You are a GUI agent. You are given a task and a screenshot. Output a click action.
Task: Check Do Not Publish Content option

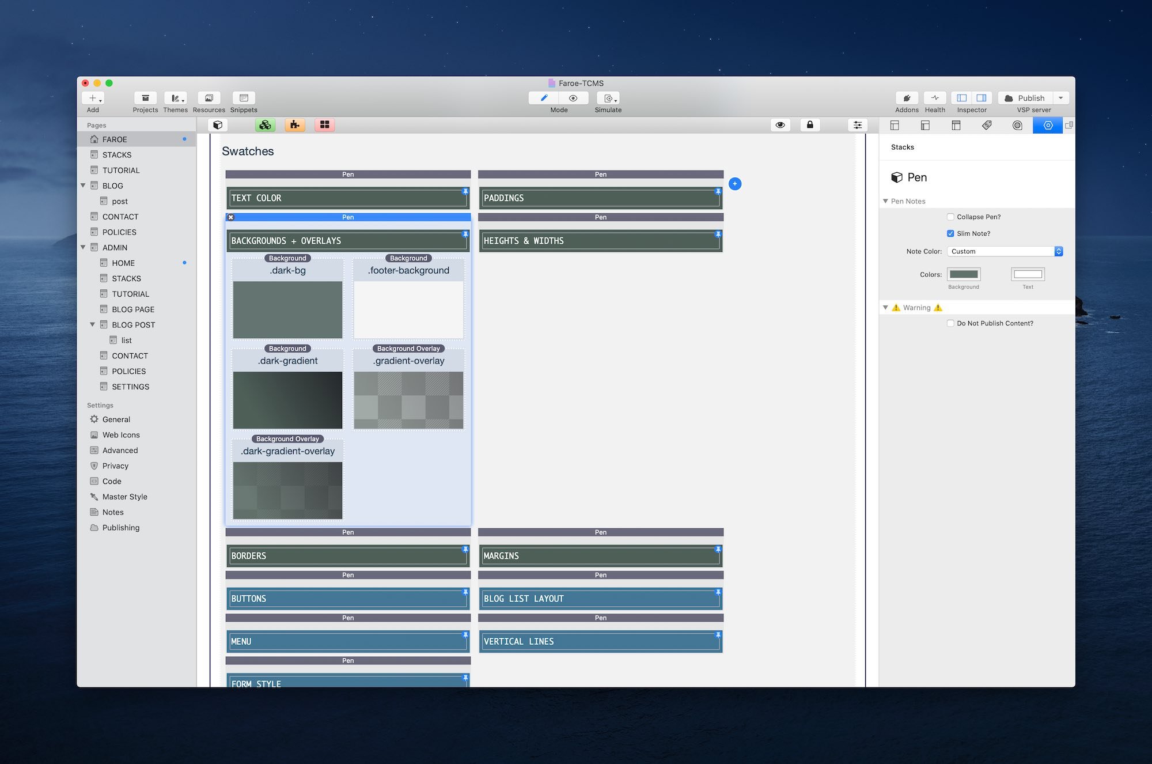click(950, 324)
